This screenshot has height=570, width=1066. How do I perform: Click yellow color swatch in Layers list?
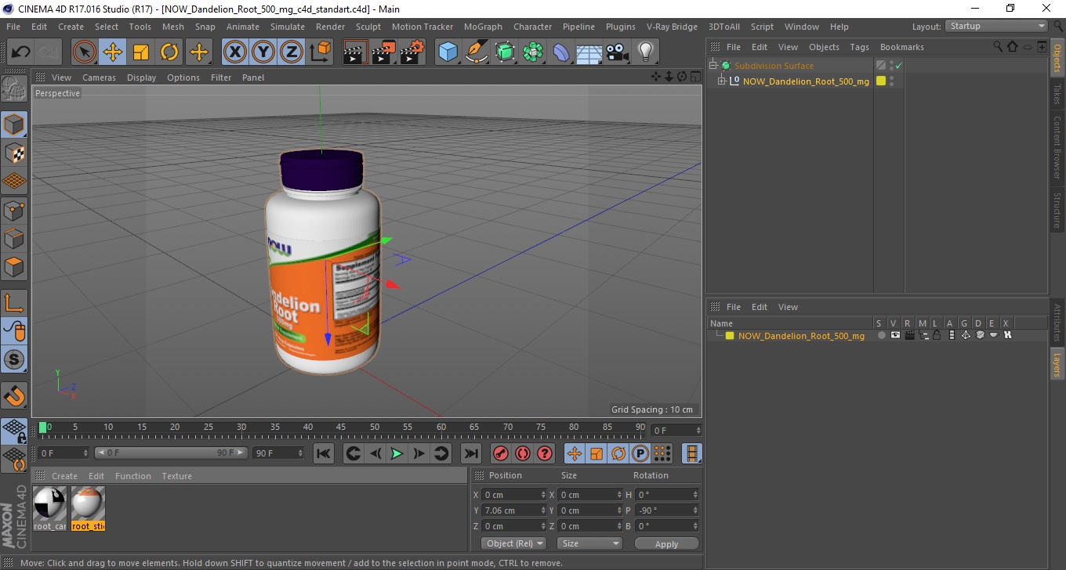click(x=730, y=336)
